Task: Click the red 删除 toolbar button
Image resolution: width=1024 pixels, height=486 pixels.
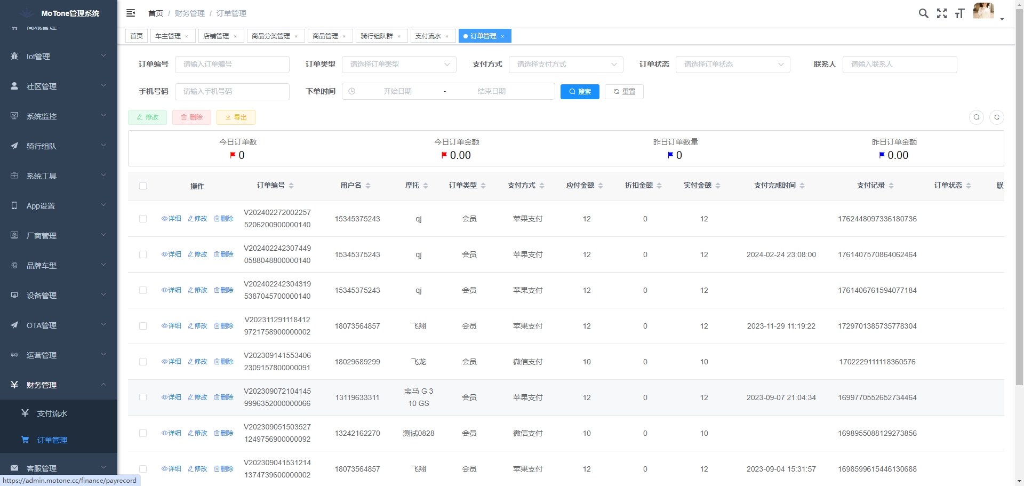Action: pos(191,117)
